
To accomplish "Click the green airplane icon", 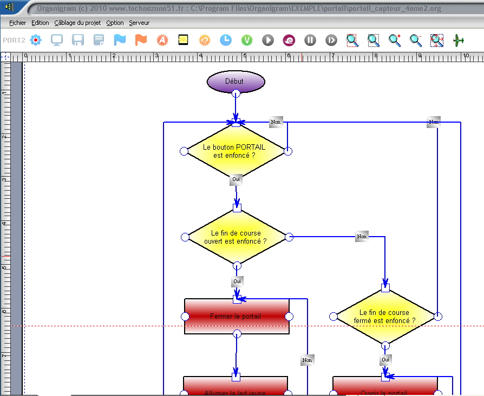I will tap(459, 40).
